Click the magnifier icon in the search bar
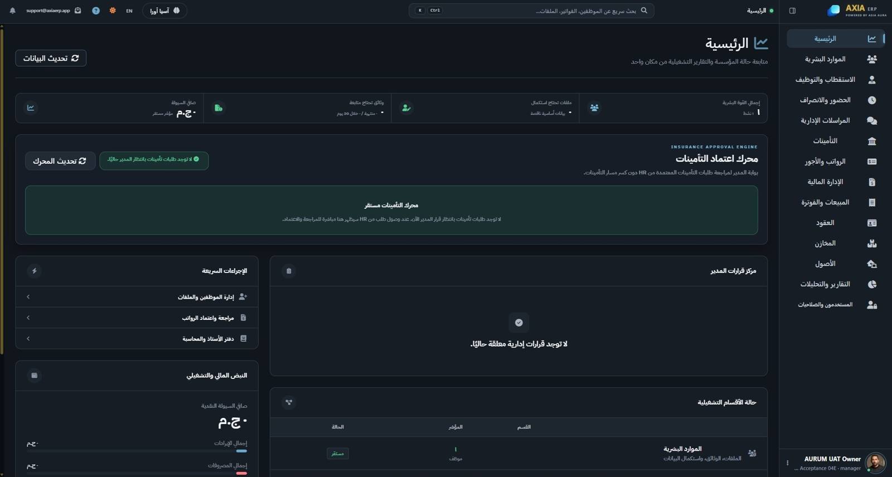The image size is (892, 477). [644, 11]
